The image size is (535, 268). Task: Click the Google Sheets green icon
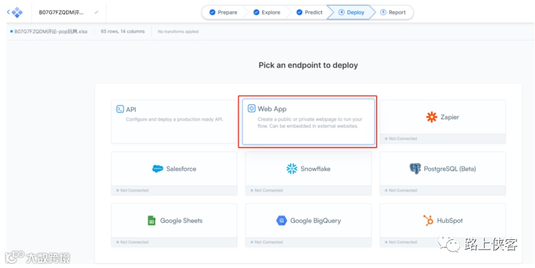(151, 220)
